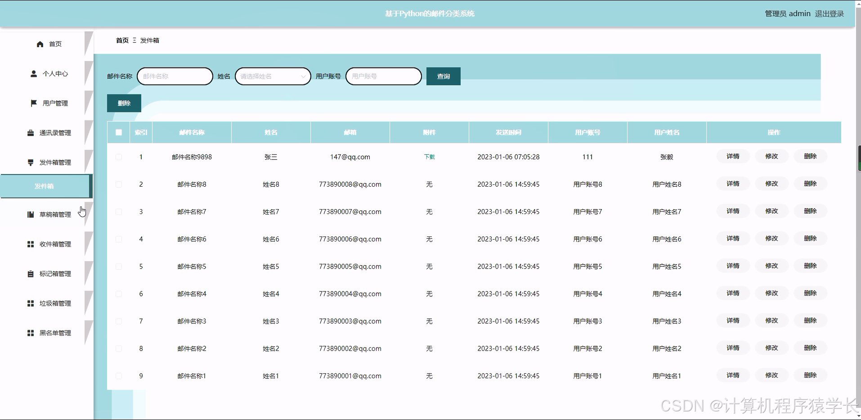Check the row for 邮件名称2
861x420 pixels.
119,349
